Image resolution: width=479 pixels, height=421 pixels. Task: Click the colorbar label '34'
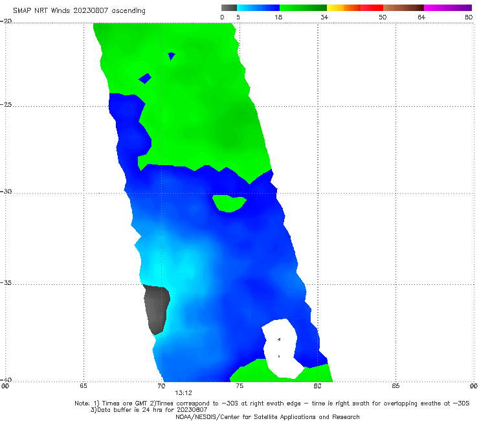tap(324, 17)
